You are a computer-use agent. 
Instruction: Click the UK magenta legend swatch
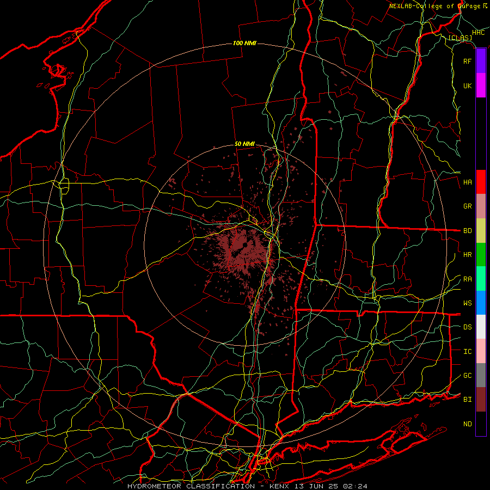481,85
